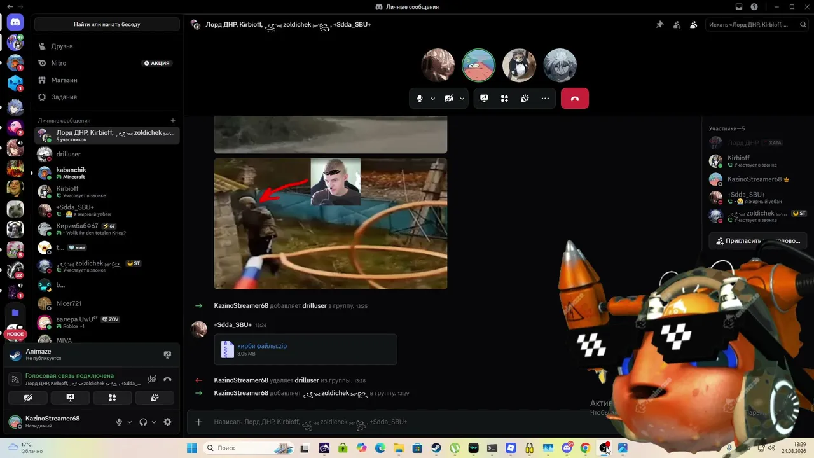Toggle noise suppression in voice panel
The image size is (814, 458).
coord(152,379)
